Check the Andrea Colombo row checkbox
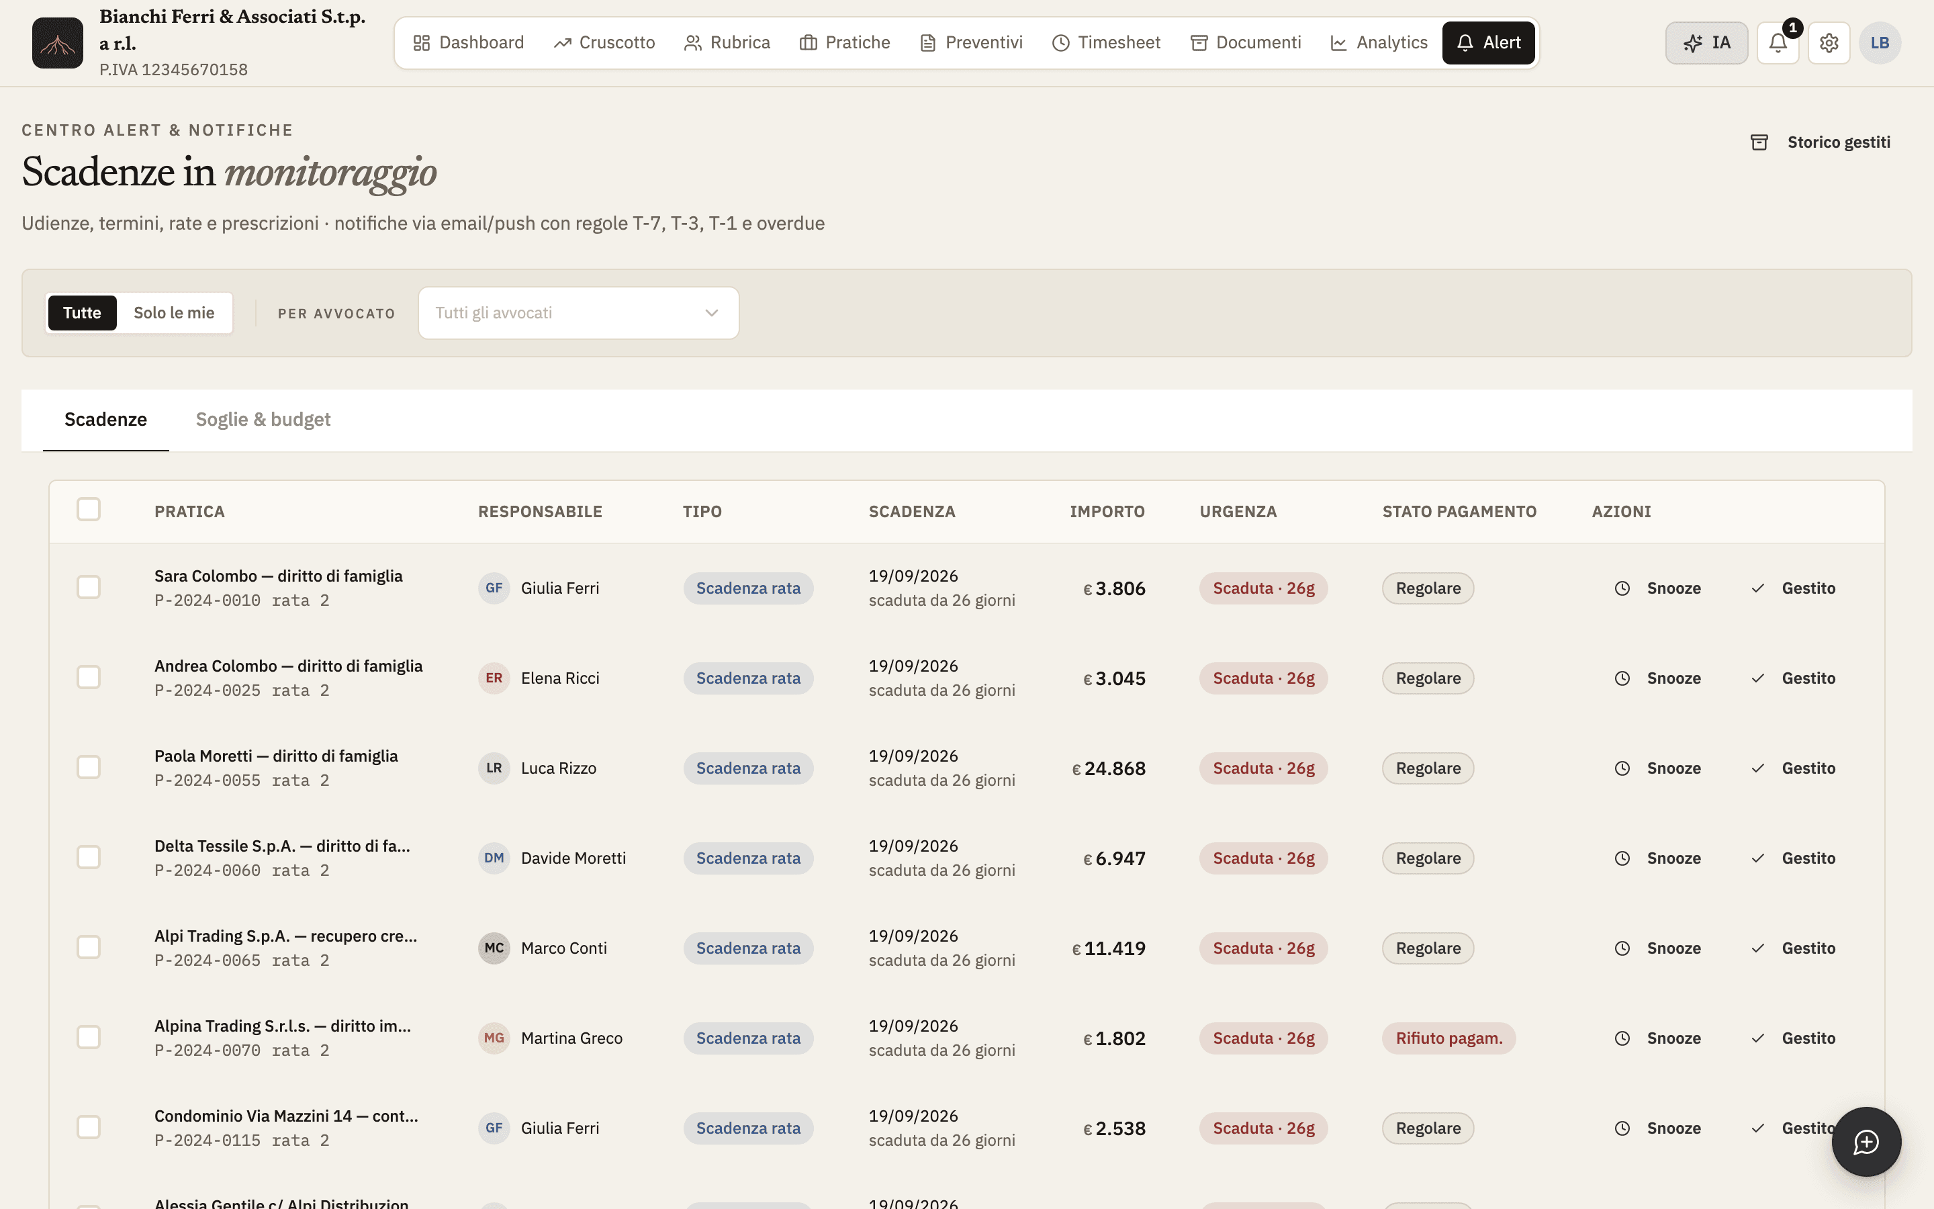Viewport: 1934px width, 1209px height. 89,677
